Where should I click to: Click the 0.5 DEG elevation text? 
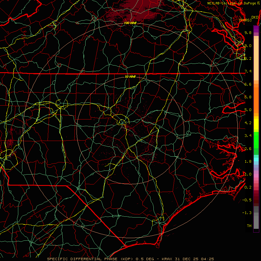click(x=145, y=259)
